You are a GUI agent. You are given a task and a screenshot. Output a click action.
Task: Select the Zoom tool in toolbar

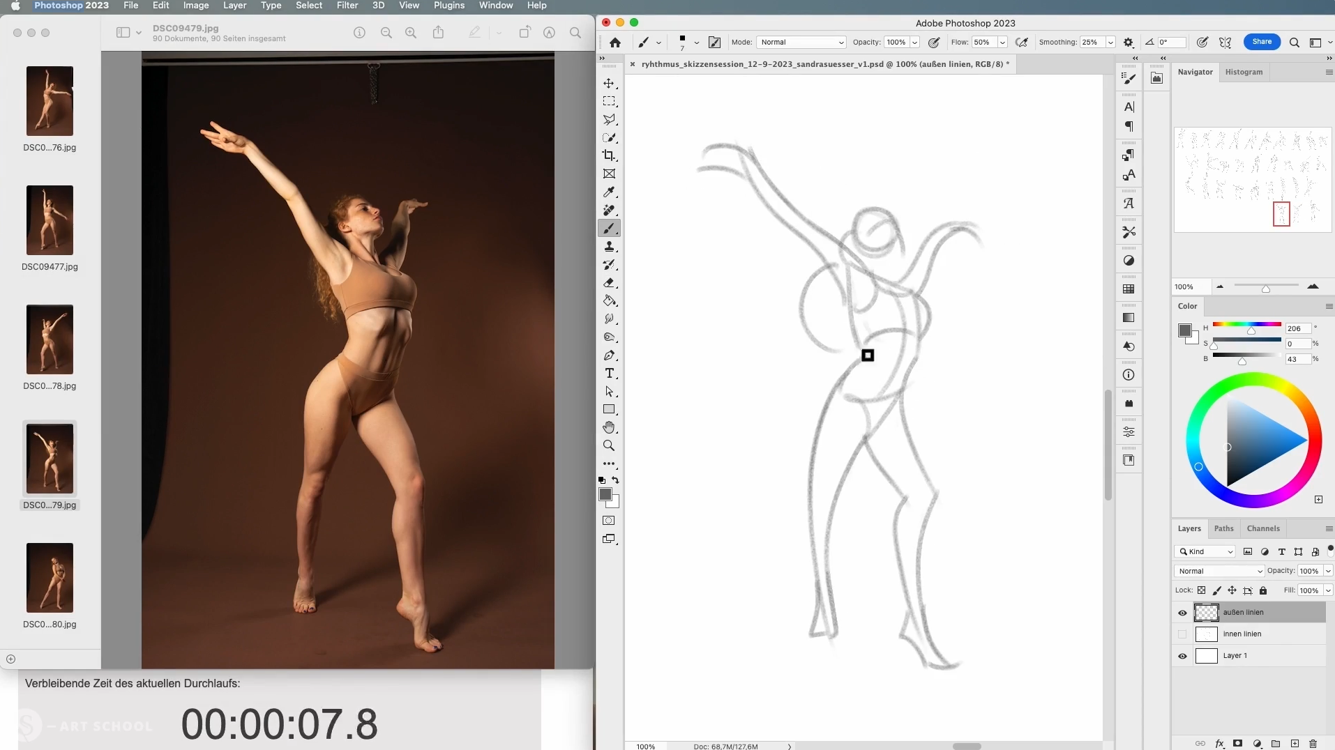[x=609, y=445]
